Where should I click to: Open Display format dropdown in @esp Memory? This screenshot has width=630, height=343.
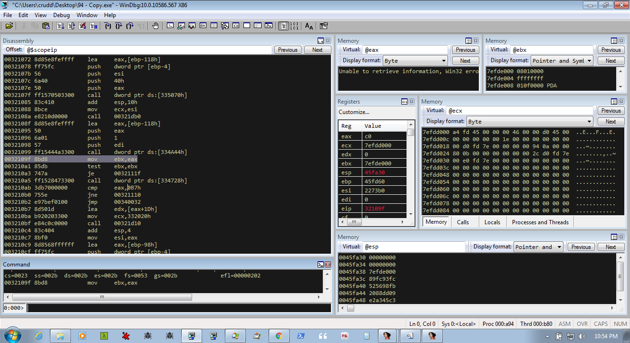tap(538, 247)
